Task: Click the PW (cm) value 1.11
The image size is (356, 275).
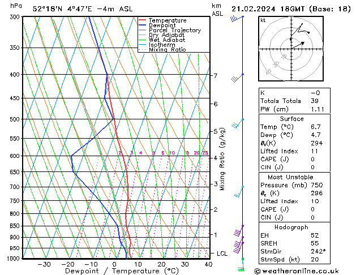Action: [x=318, y=109]
